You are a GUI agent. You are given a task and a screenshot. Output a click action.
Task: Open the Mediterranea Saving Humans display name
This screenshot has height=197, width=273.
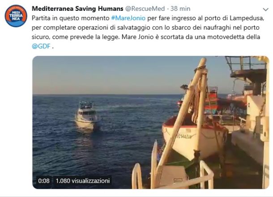(77, 9)
